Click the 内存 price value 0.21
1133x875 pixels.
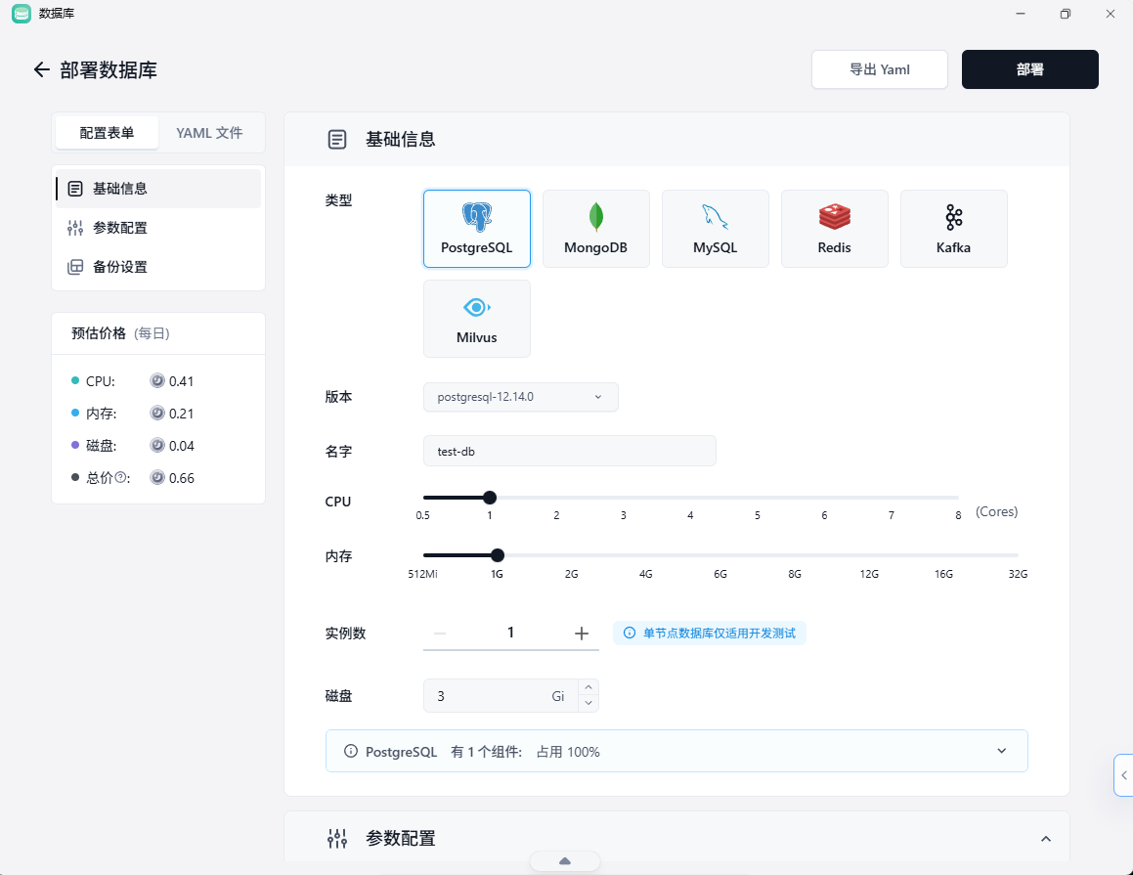coord(182,414)
